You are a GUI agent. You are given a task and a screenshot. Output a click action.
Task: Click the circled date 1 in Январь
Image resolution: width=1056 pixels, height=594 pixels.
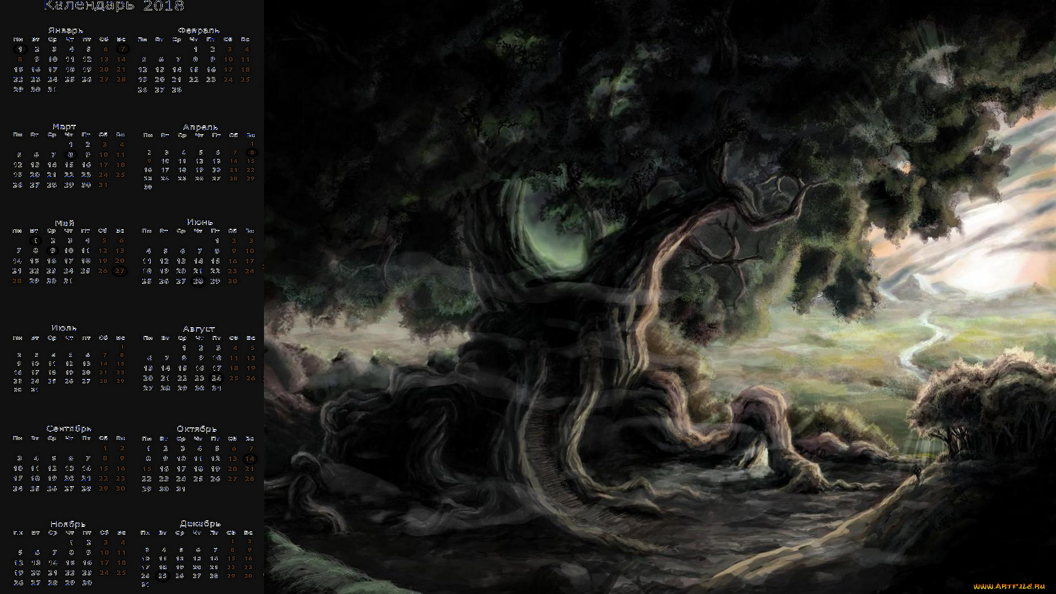tap(20, 49)
